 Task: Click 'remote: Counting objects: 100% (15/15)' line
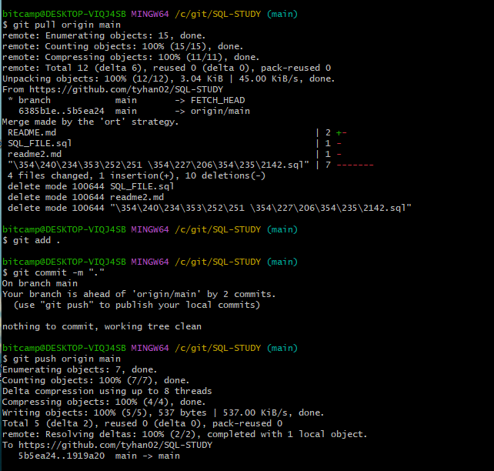pos(123,46)
